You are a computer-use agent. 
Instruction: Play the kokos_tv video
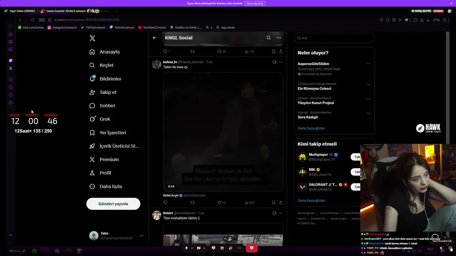[x=223, y=132]
